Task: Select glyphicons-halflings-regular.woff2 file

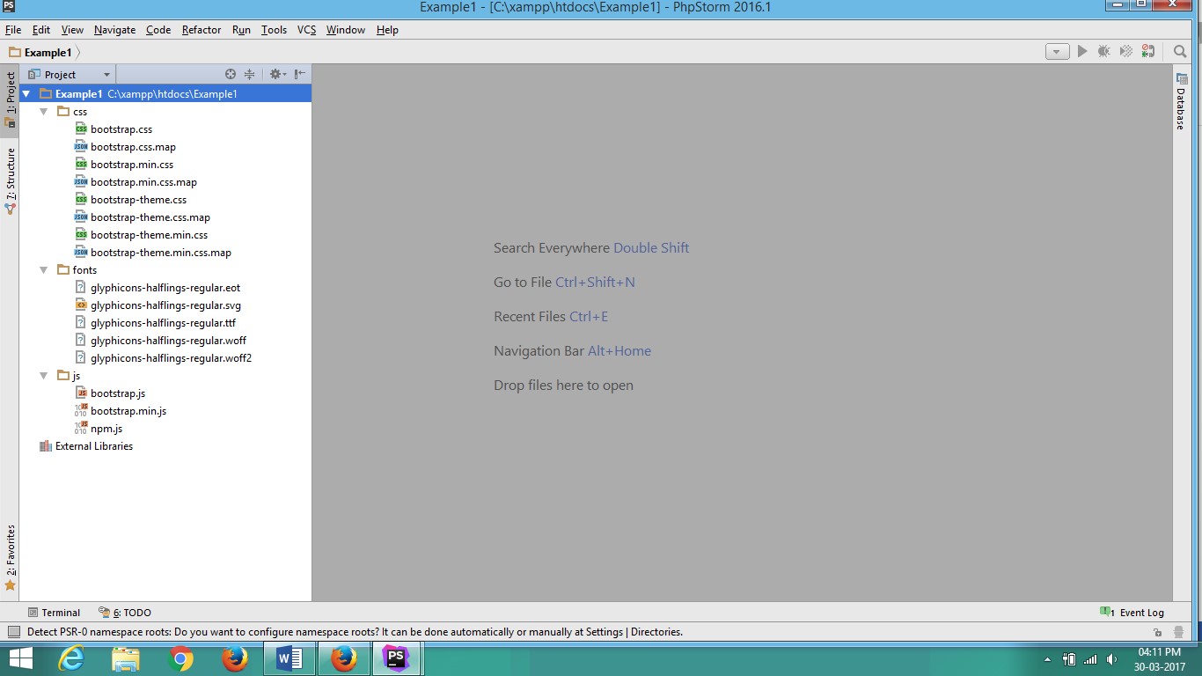Action: coord(171,358)
